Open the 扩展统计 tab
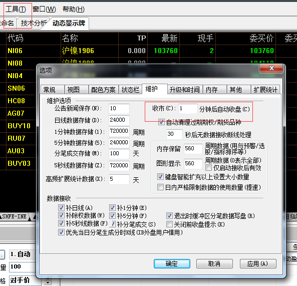This screenshot has width=297, height=286. tap(265, 89)
